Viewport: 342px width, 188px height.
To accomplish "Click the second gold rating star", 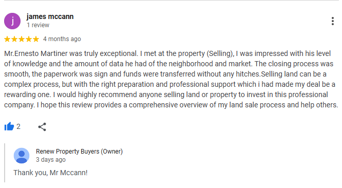I will 14,39.
